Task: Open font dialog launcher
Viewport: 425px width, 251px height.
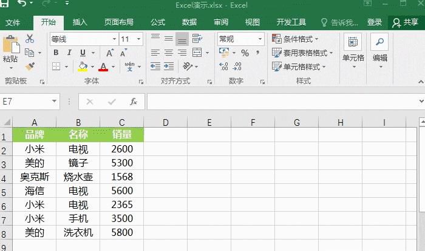Action: (141, 82)
